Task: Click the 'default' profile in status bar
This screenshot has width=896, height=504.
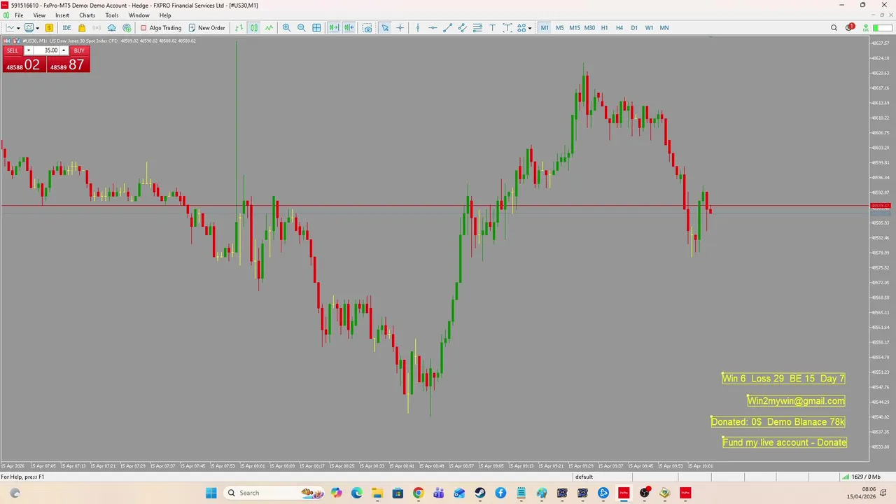Action: [x=584, y=477]
